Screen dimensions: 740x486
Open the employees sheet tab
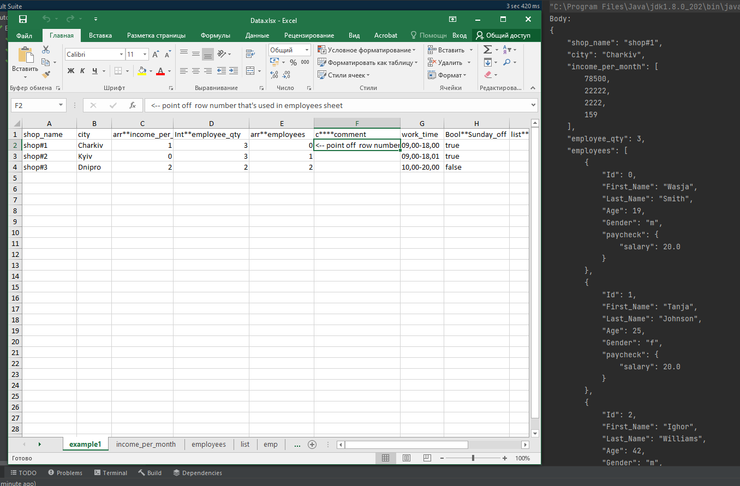coord(208,445)
